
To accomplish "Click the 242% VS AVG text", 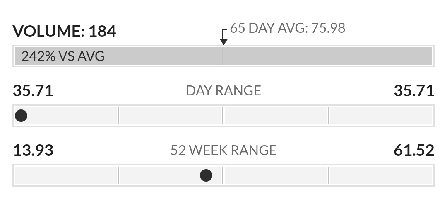I will tap(63, 56).
